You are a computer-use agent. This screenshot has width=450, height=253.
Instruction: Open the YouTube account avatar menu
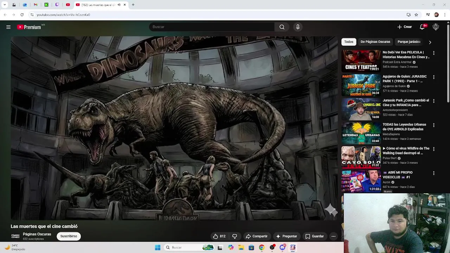coord(436,27)
